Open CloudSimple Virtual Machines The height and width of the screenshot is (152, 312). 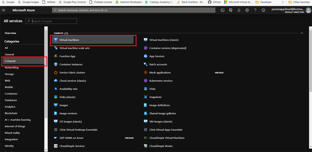(x=167, y=138)
